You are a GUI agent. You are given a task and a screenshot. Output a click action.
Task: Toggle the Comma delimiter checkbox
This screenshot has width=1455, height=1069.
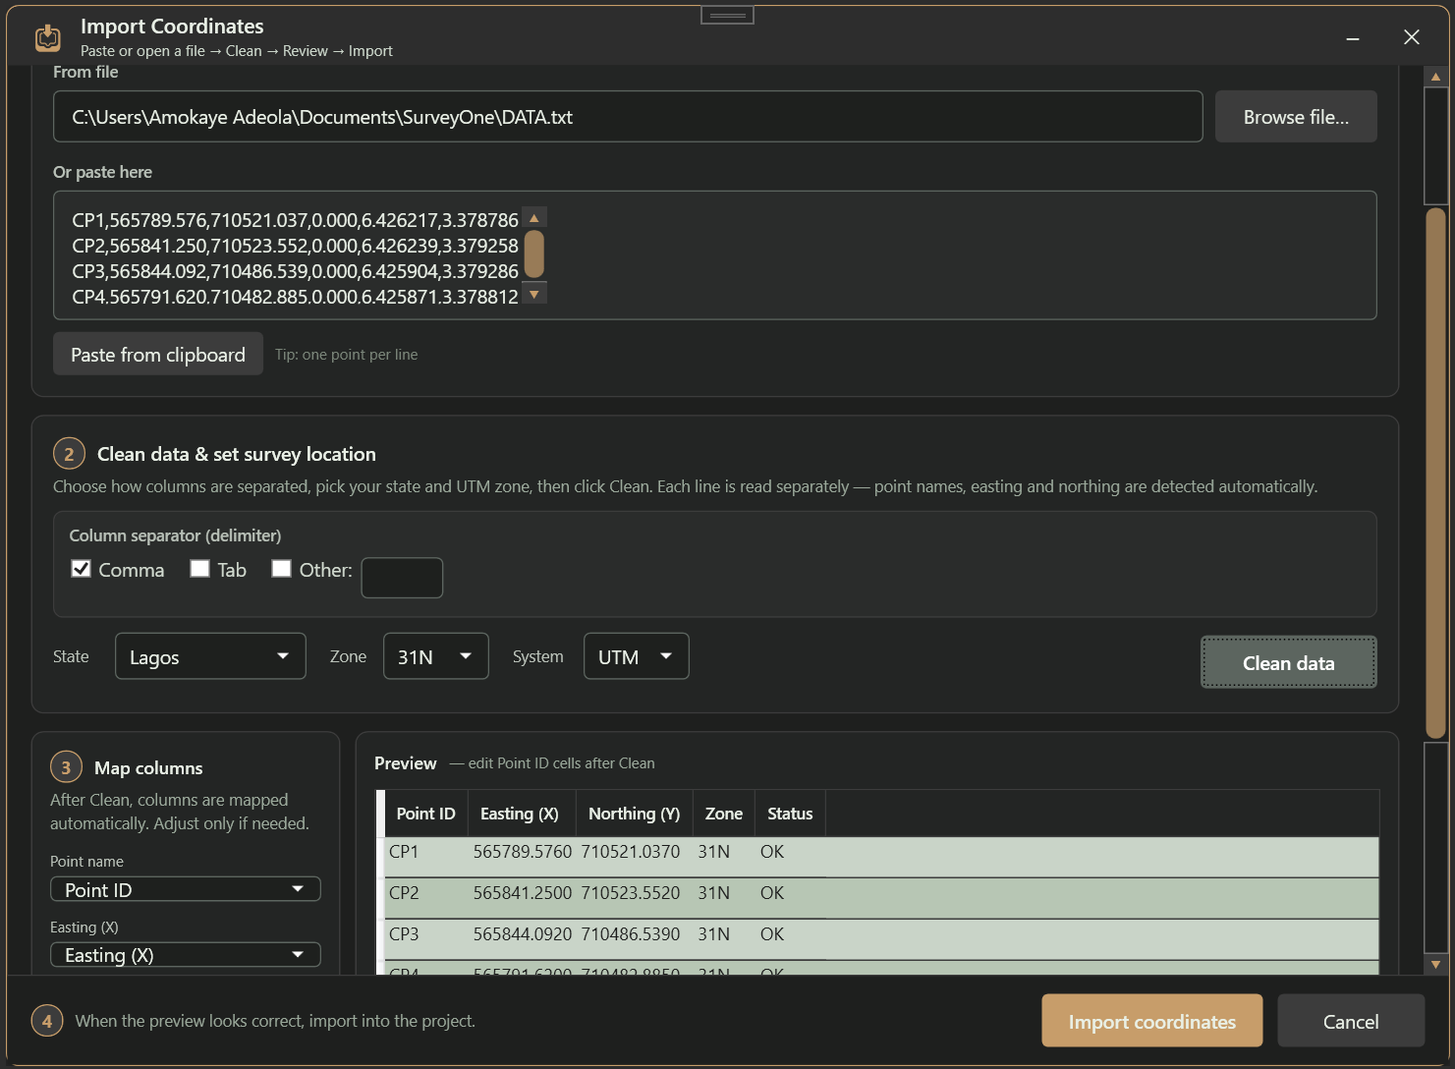coord(82,569)
